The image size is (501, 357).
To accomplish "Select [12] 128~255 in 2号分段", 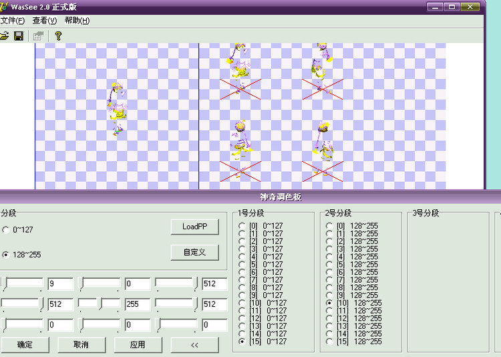I will tap(353, 318).
